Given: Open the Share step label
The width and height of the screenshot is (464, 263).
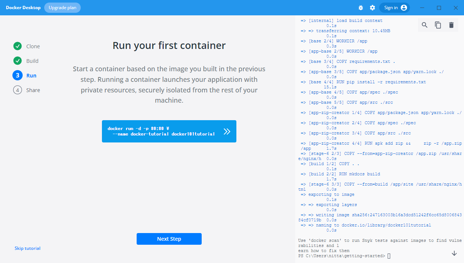Looking at the screenshot, I should click(33, 90).
